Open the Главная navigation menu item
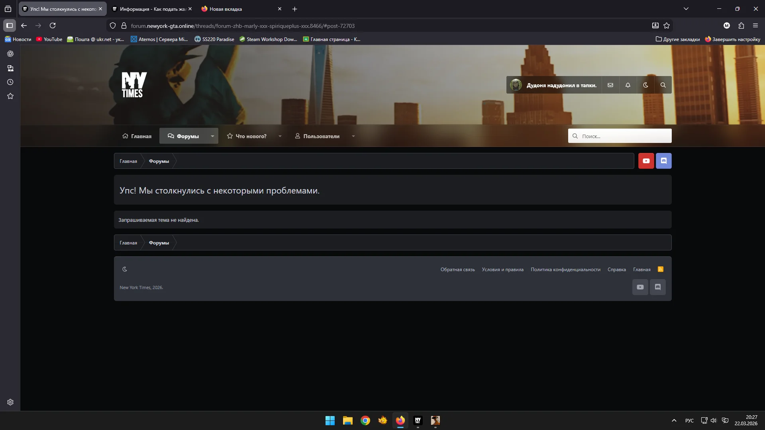This screenshot has width=765, height=430. (137, 136)
